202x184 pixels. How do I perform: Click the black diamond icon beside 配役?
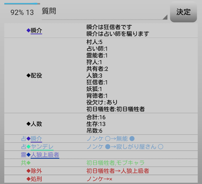[x=29, y=75]
